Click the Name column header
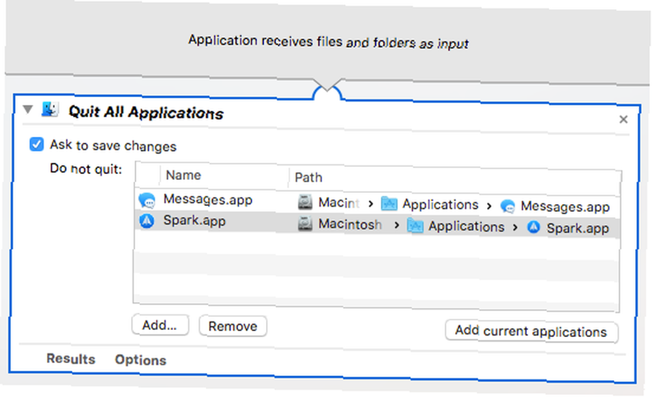Viewport: 652px width, 397px height. point(183,175)
